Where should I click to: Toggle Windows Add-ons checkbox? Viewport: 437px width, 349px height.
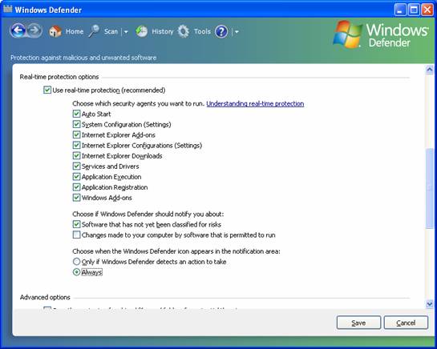(76, 198)
